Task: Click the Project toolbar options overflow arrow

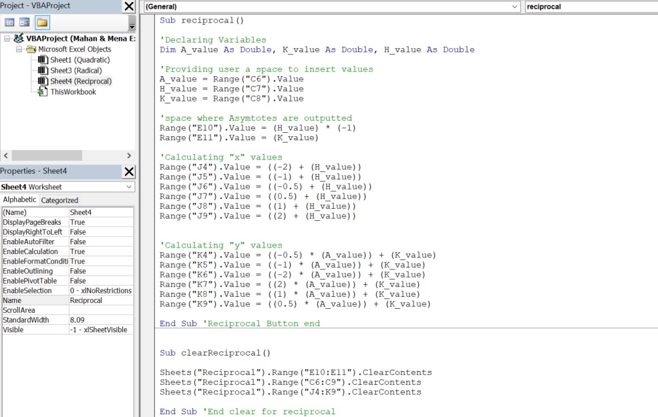Action: [x=132, y=27]
